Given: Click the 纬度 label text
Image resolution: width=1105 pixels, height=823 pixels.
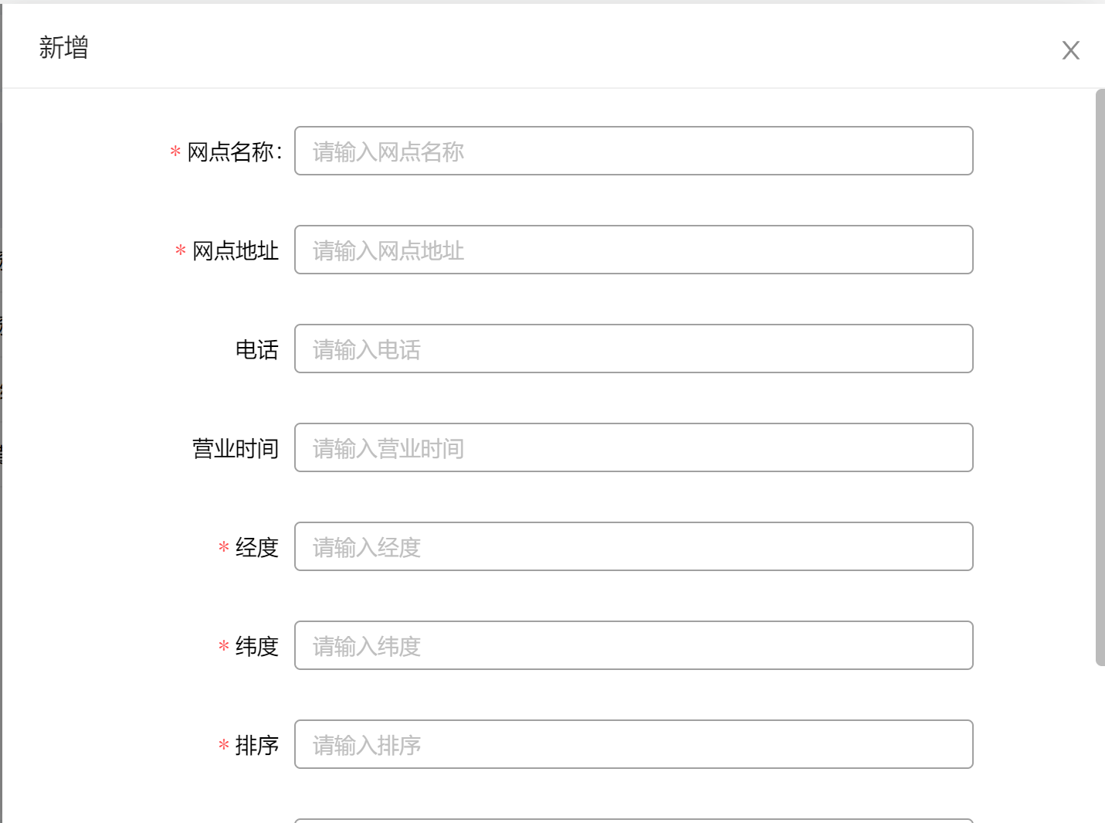Looking at the screenshot, I should pos(257,646).
